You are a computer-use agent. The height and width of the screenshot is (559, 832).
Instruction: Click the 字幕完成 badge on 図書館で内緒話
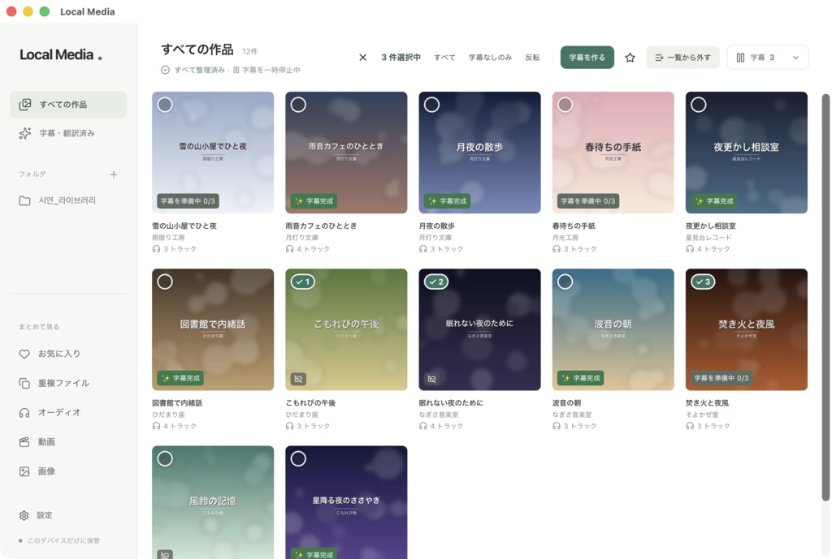181,378
